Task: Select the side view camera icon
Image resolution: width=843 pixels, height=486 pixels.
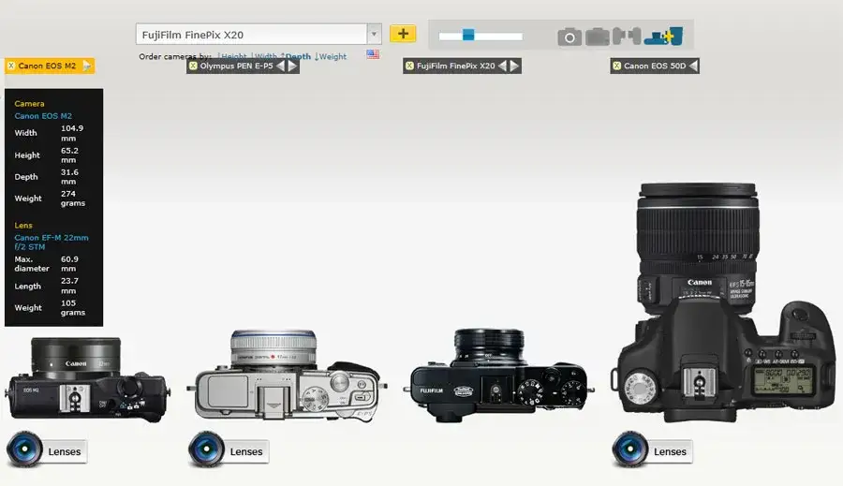Action: [626, 37]
